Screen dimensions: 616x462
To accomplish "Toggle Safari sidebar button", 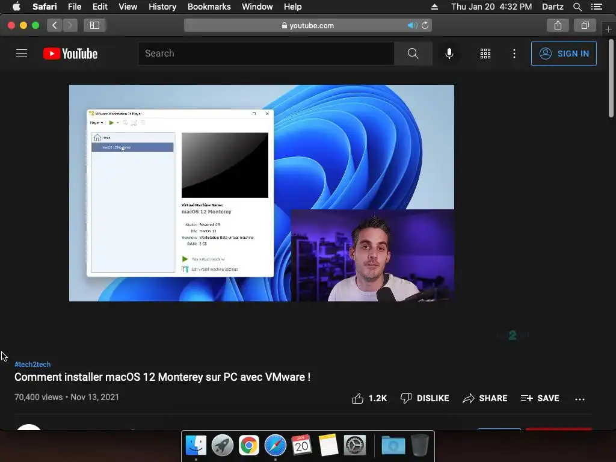I will pos(94,25).
